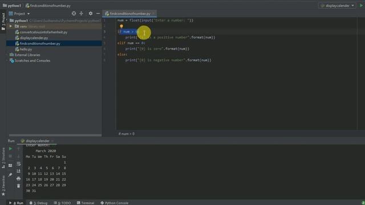Viewport: 365px width, 205px height.
Task: Rerun displaycalender with green play icon in Run panel
Action: [10, 149]
